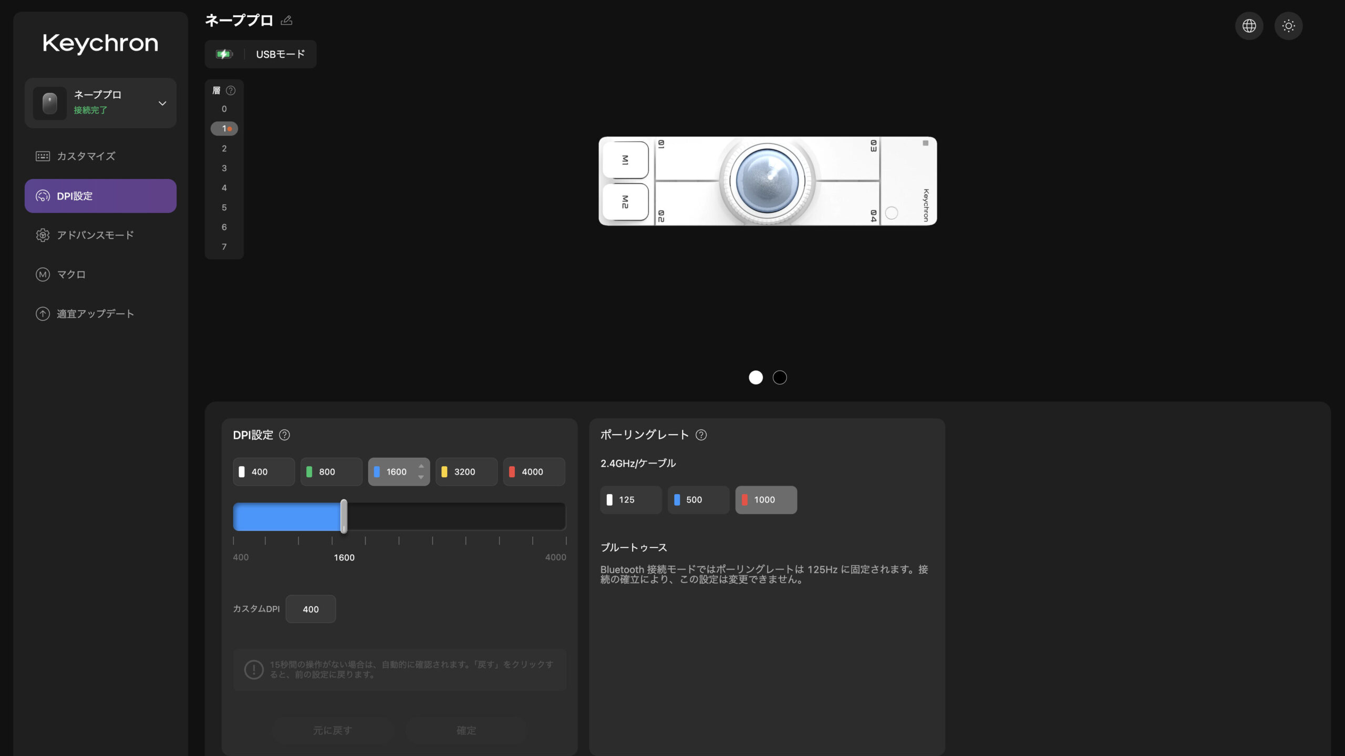Viewport: 1345px width, 756px height.
Task: Select layer 5
Action: coord(224,207)
